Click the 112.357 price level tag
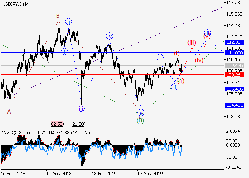This screenshot has width=249, height=178. click(234, 42)
